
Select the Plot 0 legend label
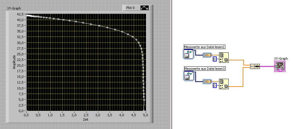click(130, 8)
